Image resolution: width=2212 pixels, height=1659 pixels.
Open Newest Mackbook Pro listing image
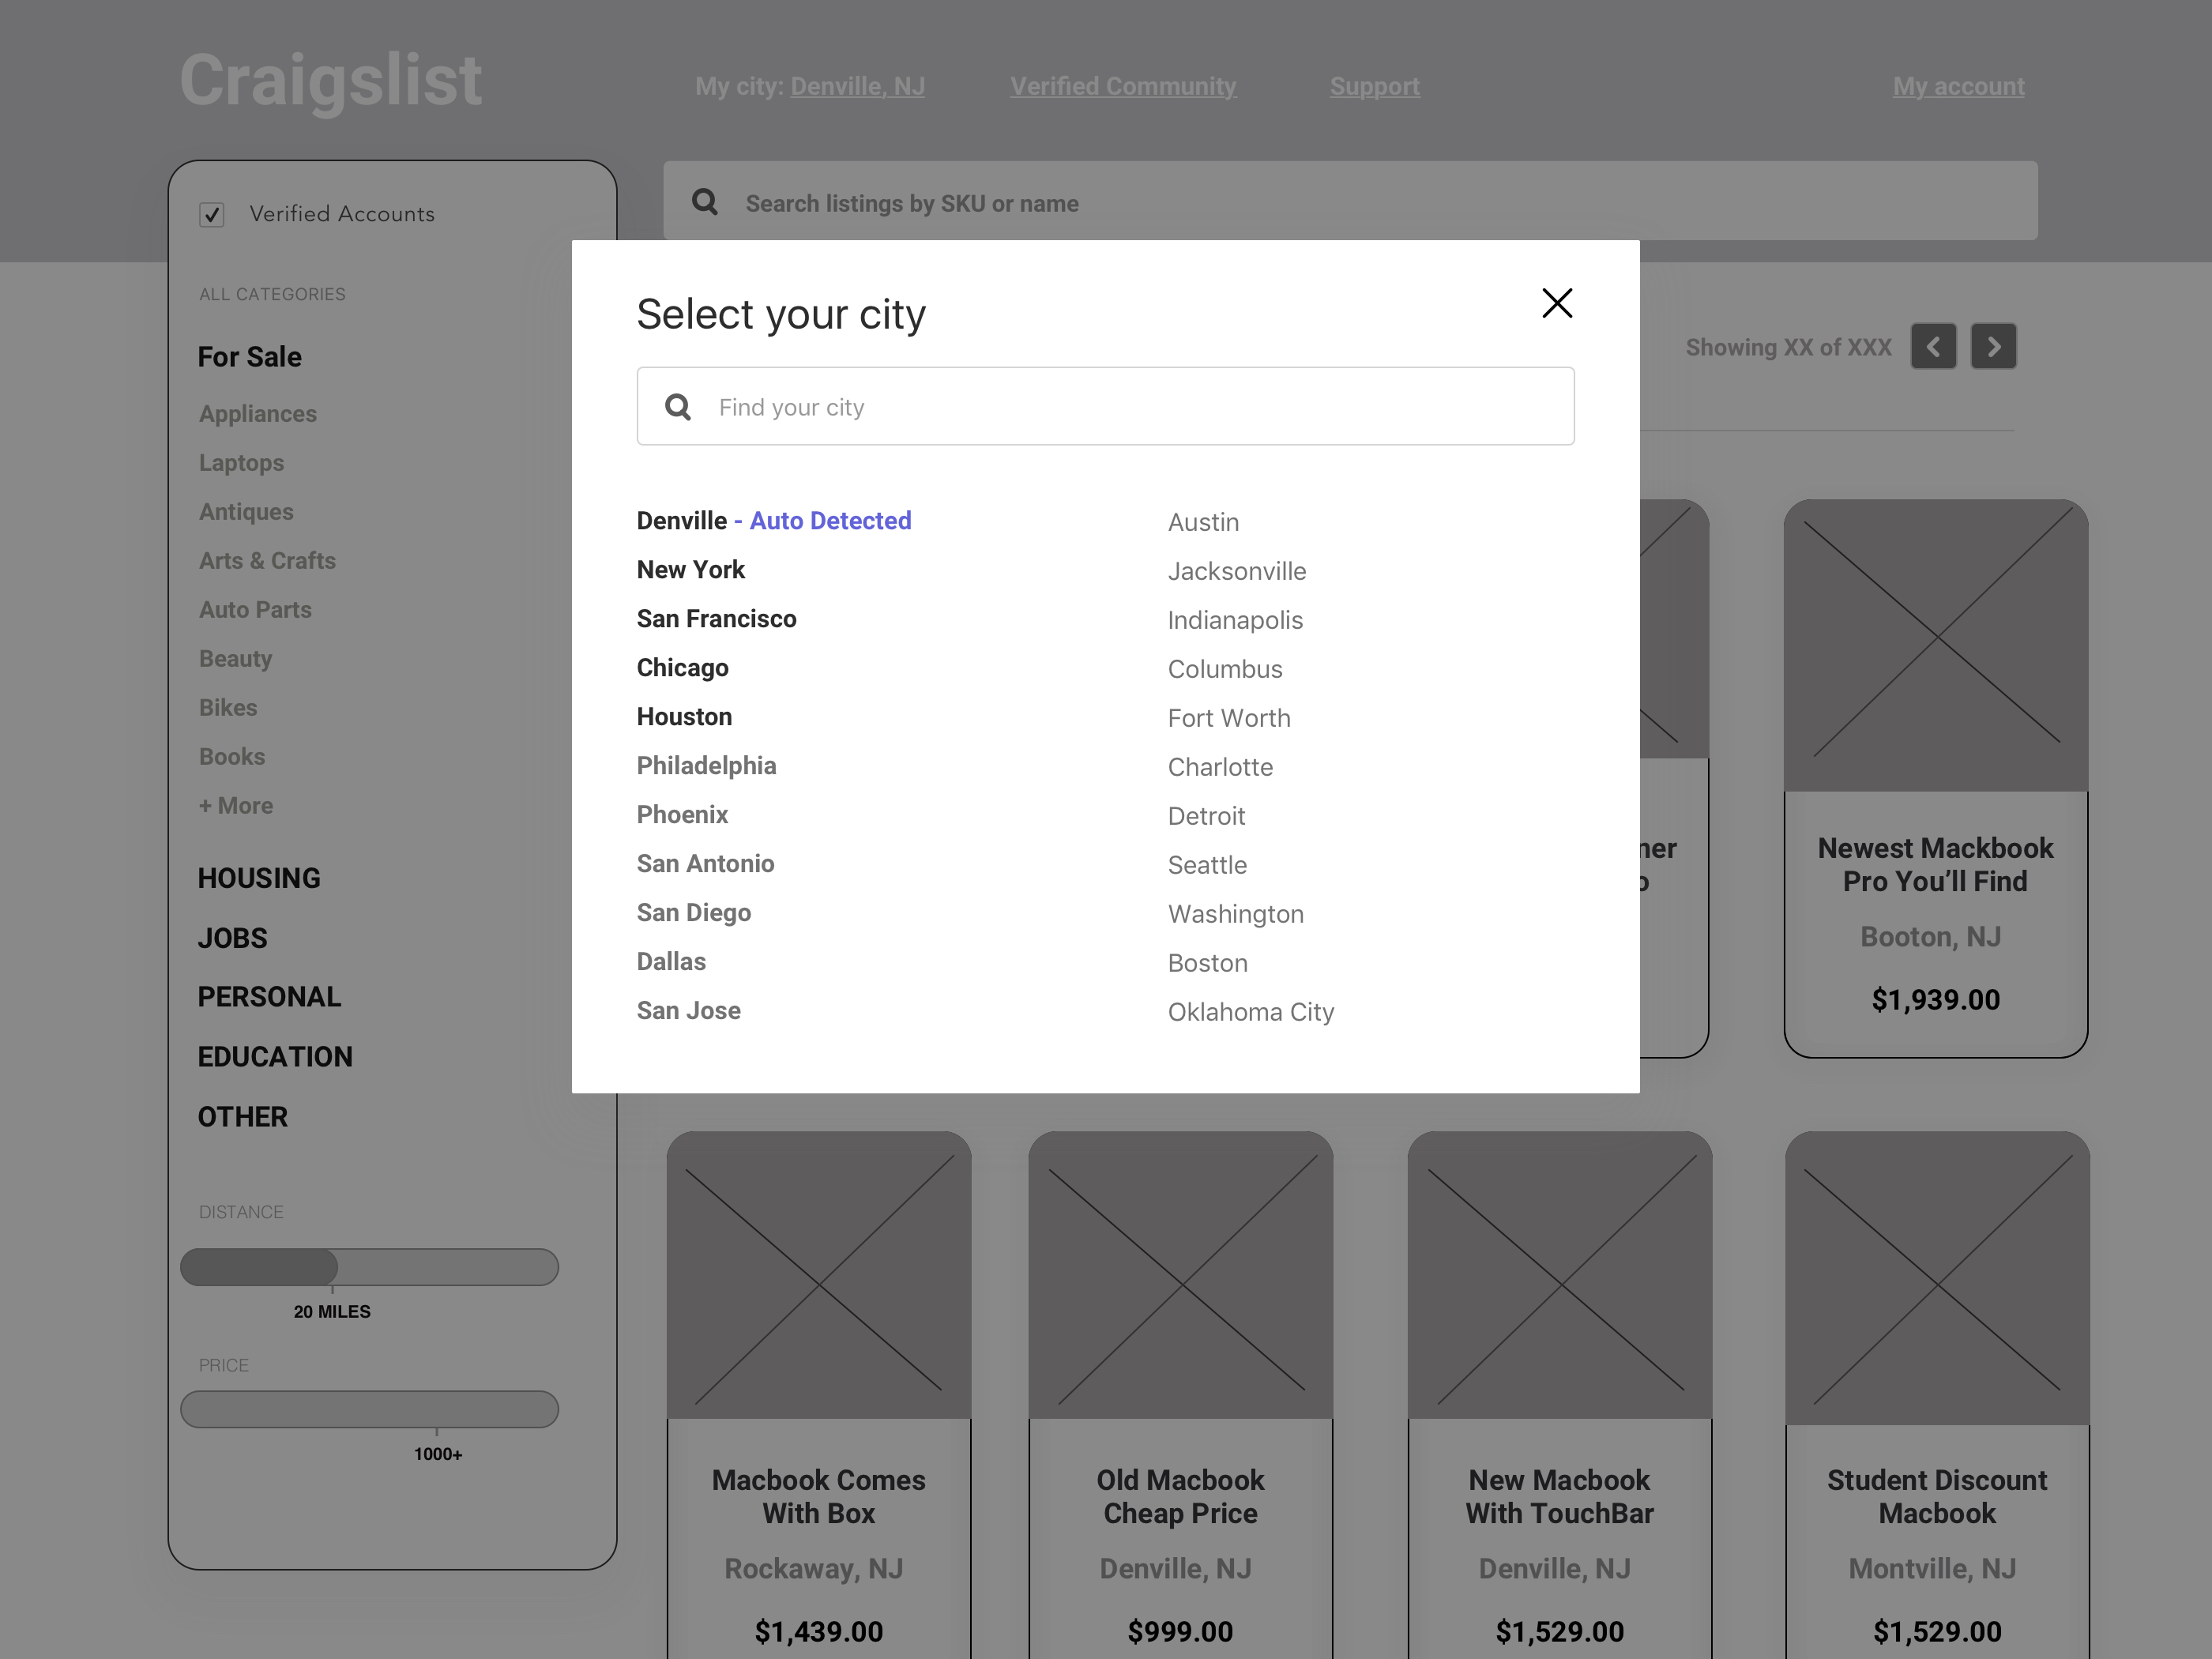click(x=1936, y=645)
